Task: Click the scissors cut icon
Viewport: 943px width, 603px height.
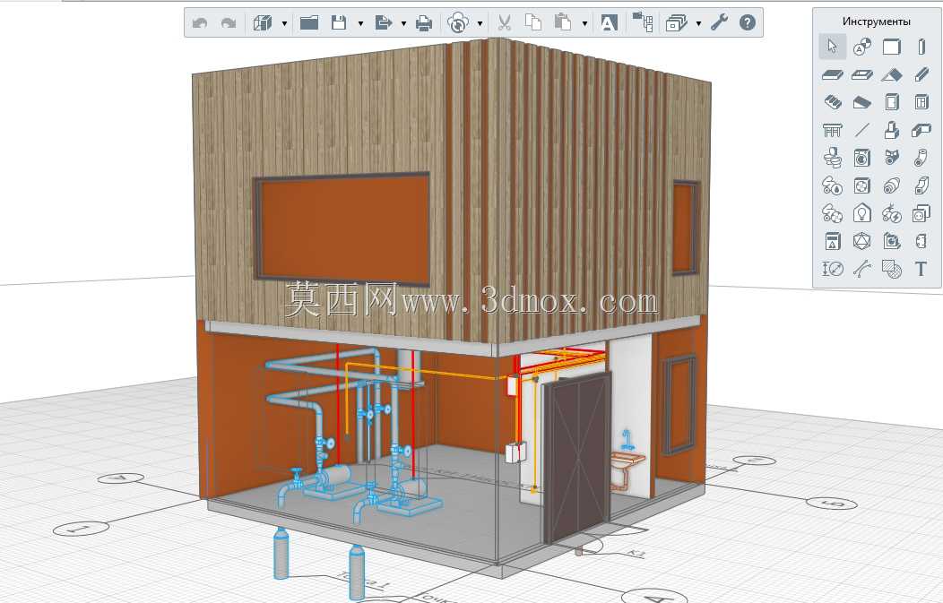Action: tap(505, 22)
